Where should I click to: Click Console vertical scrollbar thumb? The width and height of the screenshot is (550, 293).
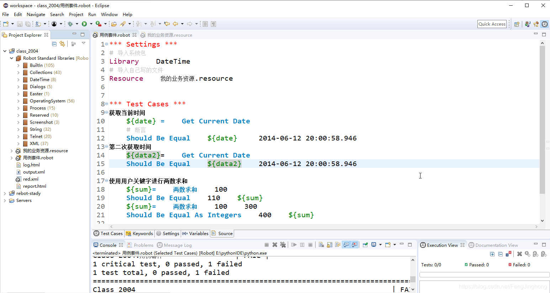pos(413,279)
